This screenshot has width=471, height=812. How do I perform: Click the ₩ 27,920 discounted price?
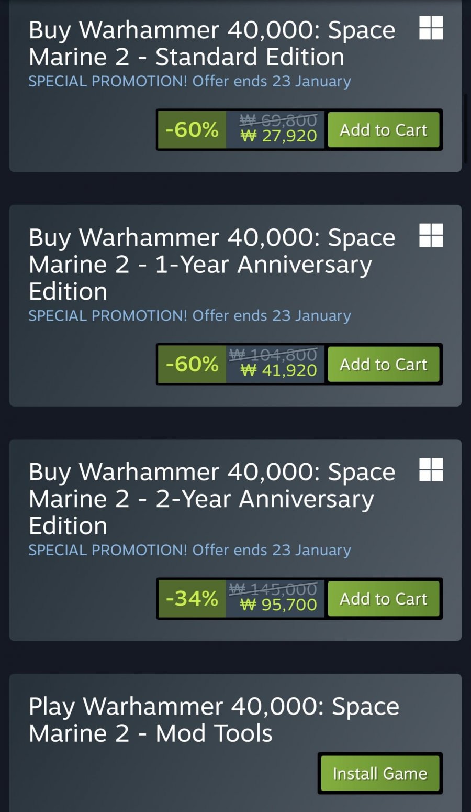pos(278,136)
